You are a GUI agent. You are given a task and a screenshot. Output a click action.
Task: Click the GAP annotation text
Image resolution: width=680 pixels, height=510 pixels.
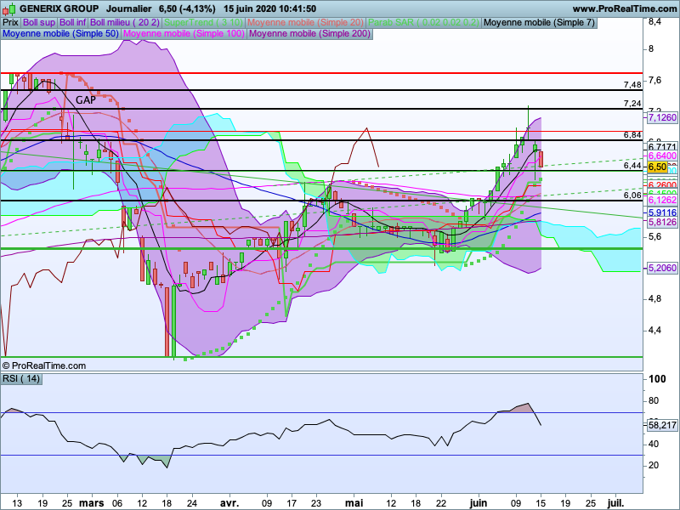[86, 100]
